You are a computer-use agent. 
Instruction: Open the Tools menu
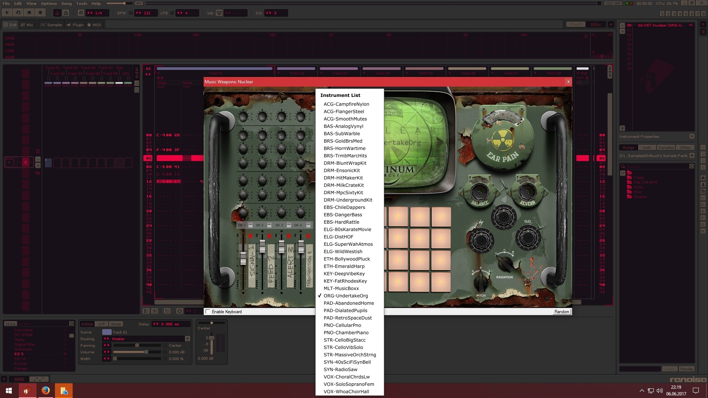[81, 3]
